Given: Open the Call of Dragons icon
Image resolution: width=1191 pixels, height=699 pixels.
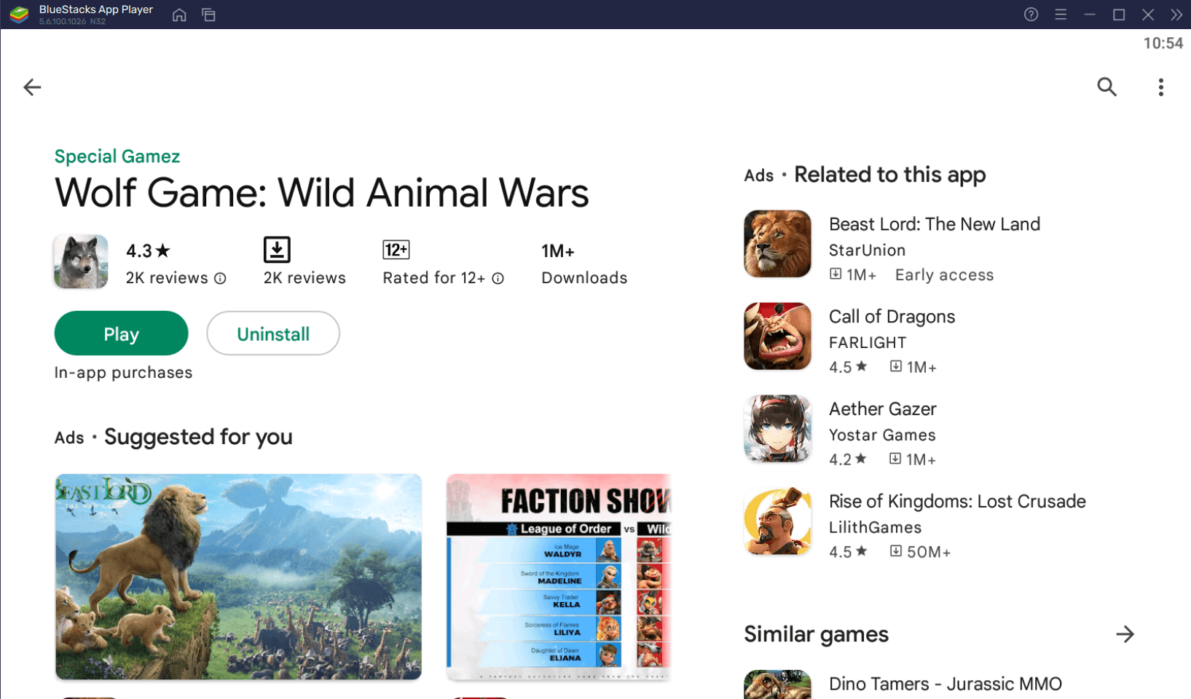Looking at the screenshot, I should click(777, 336).
